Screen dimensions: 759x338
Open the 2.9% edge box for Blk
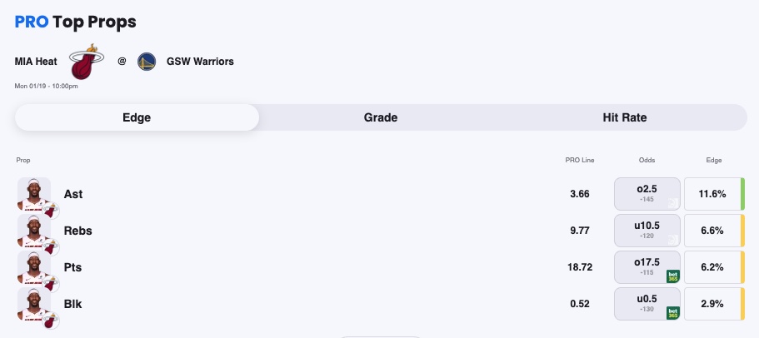pyautogui.click(x=712, y=304)
